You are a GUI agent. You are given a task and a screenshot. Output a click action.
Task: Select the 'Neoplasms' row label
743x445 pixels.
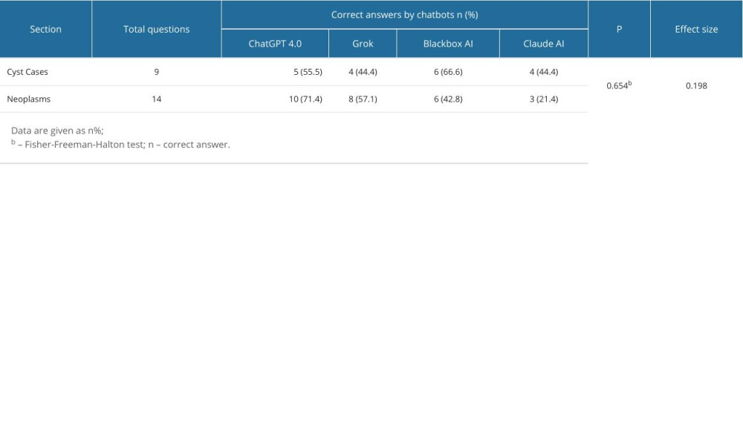coord(28,99)
